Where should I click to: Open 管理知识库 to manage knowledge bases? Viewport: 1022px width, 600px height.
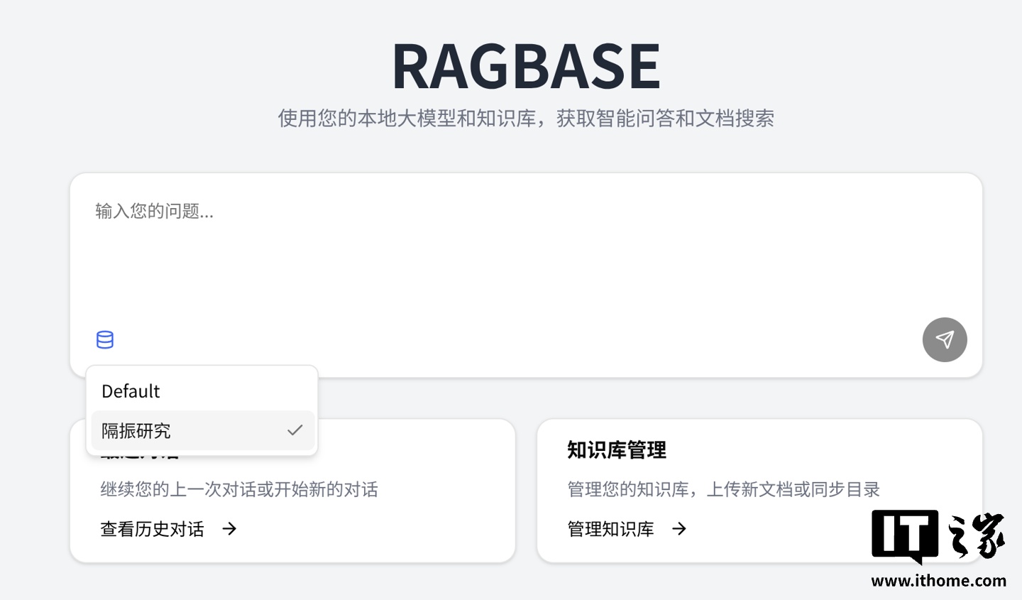[x=612, y=529]
